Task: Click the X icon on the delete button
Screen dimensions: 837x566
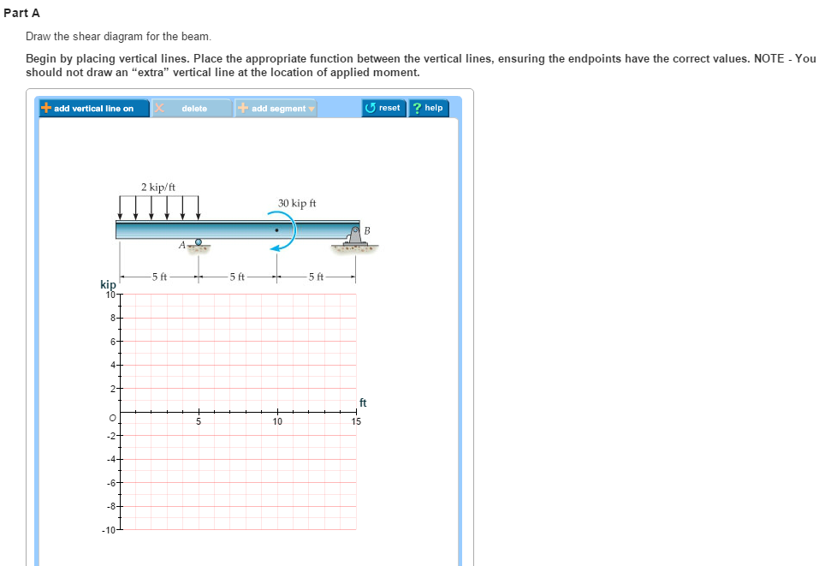Action: coord(157,108)
